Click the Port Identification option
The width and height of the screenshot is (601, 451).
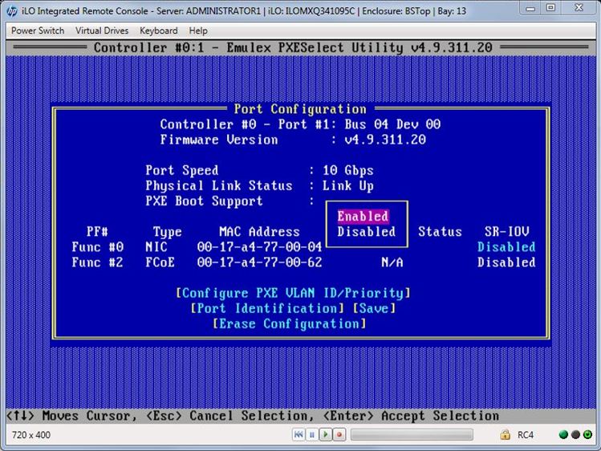click(x=268, y=308)
